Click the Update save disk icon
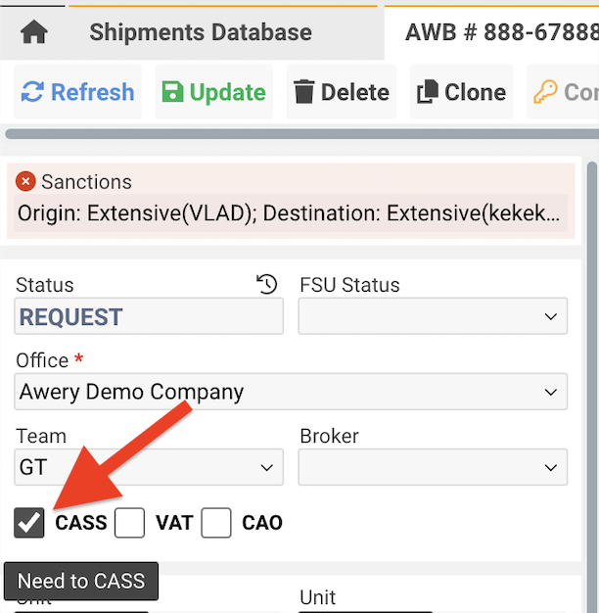The width and height of the screenshot is (599, 613). (x=173, y=92)
